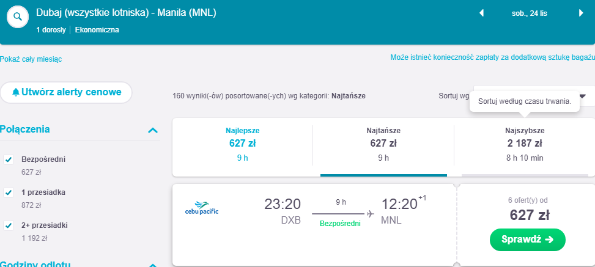Collapse the Godziny odlotu section

click(x=153, y=264)
